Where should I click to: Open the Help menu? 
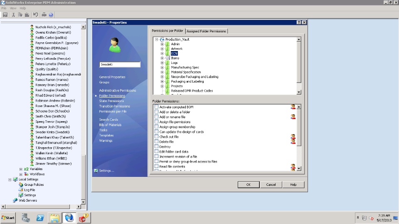[22, 8]
